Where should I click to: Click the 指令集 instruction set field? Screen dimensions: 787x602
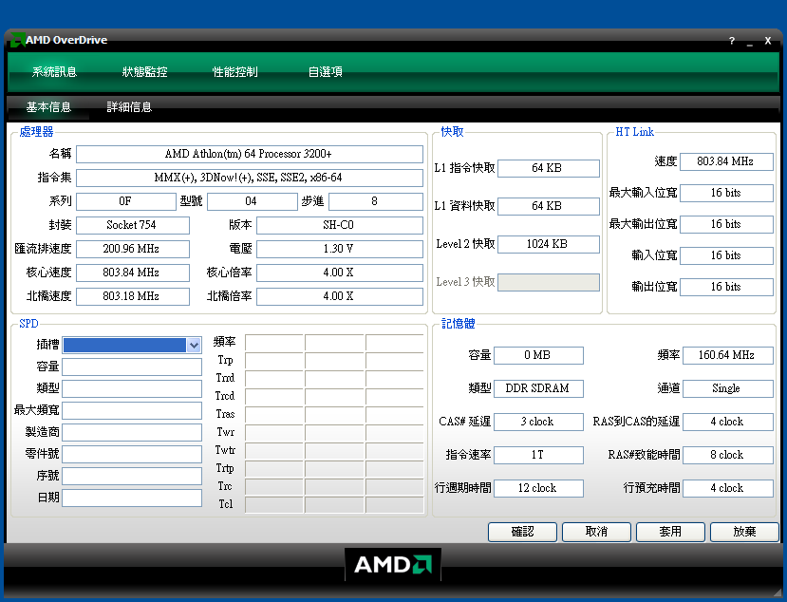[250, 178]
